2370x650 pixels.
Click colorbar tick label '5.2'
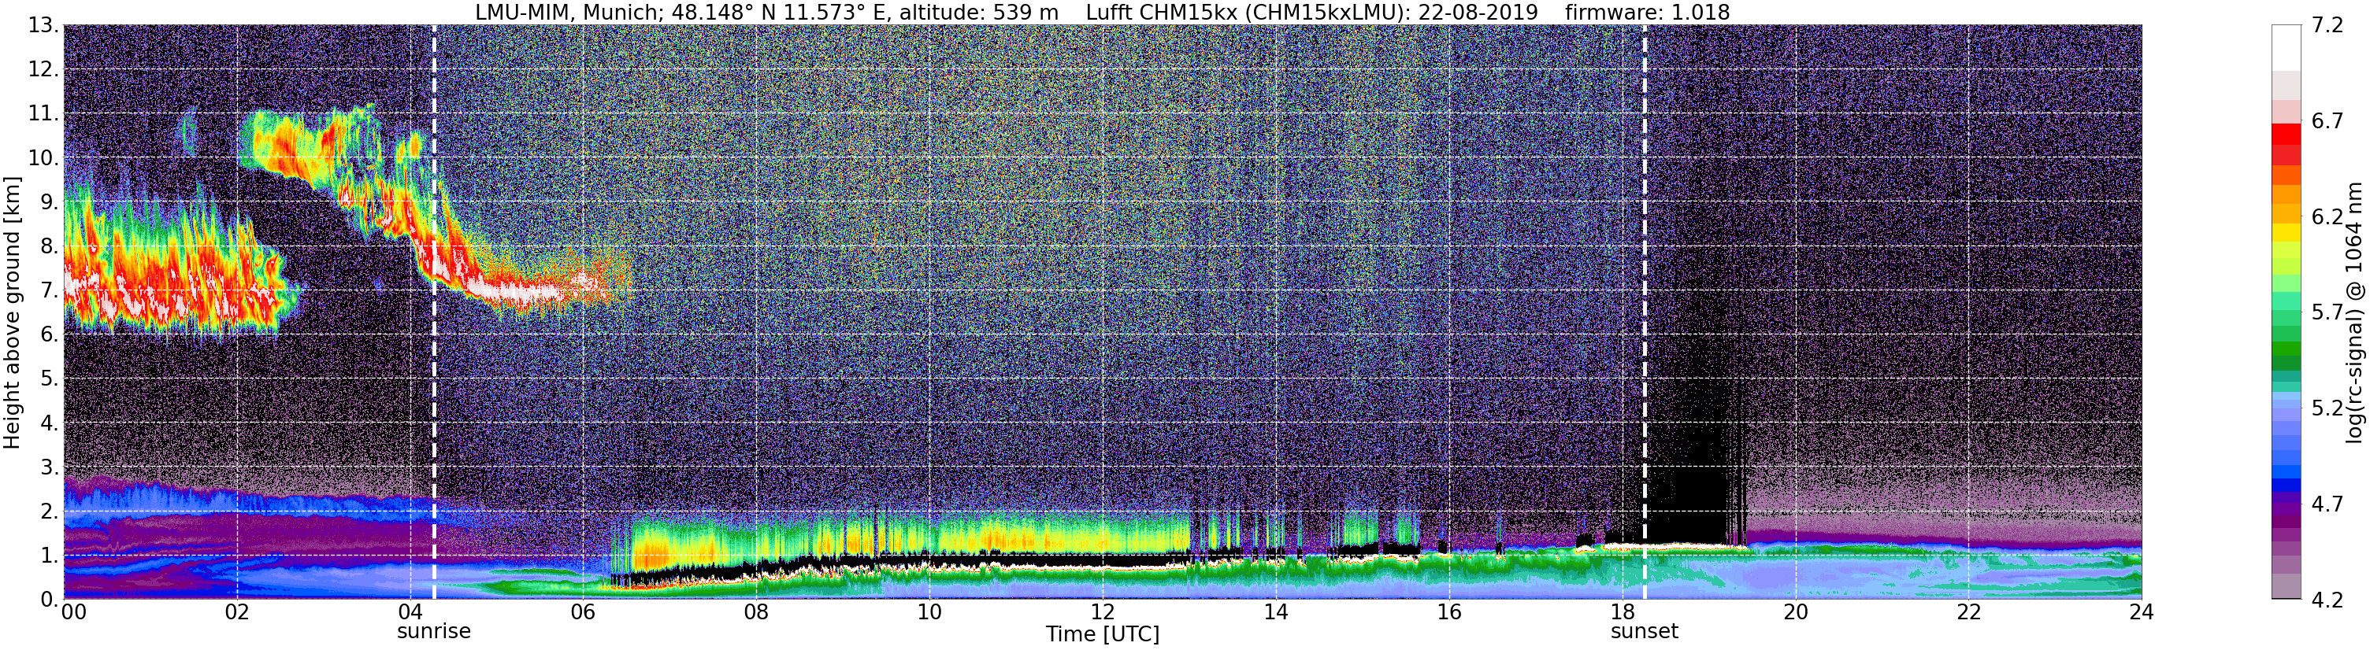coord(2327,408)
